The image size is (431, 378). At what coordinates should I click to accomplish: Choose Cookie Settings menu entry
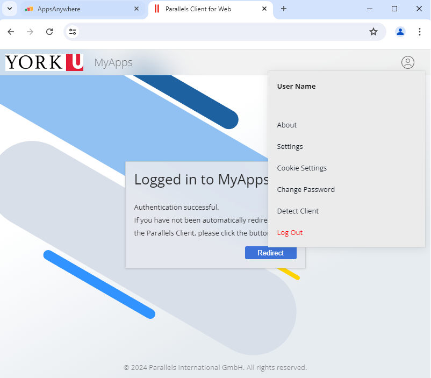(x=302, y=168)
